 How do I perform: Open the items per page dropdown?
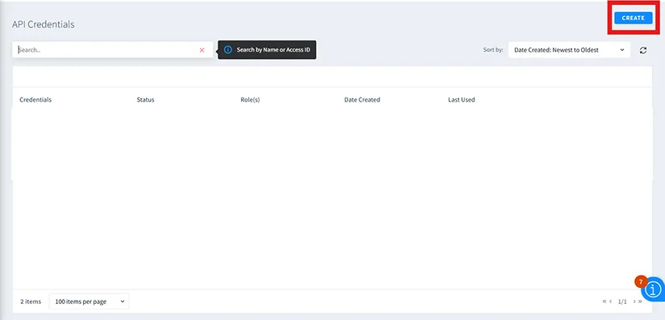(89, 301)
